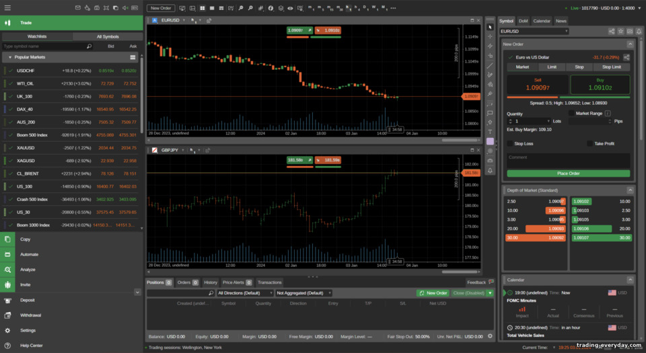Select the crosshair tool in the drawing bar

pyautogui.click(x=490, y=36)
